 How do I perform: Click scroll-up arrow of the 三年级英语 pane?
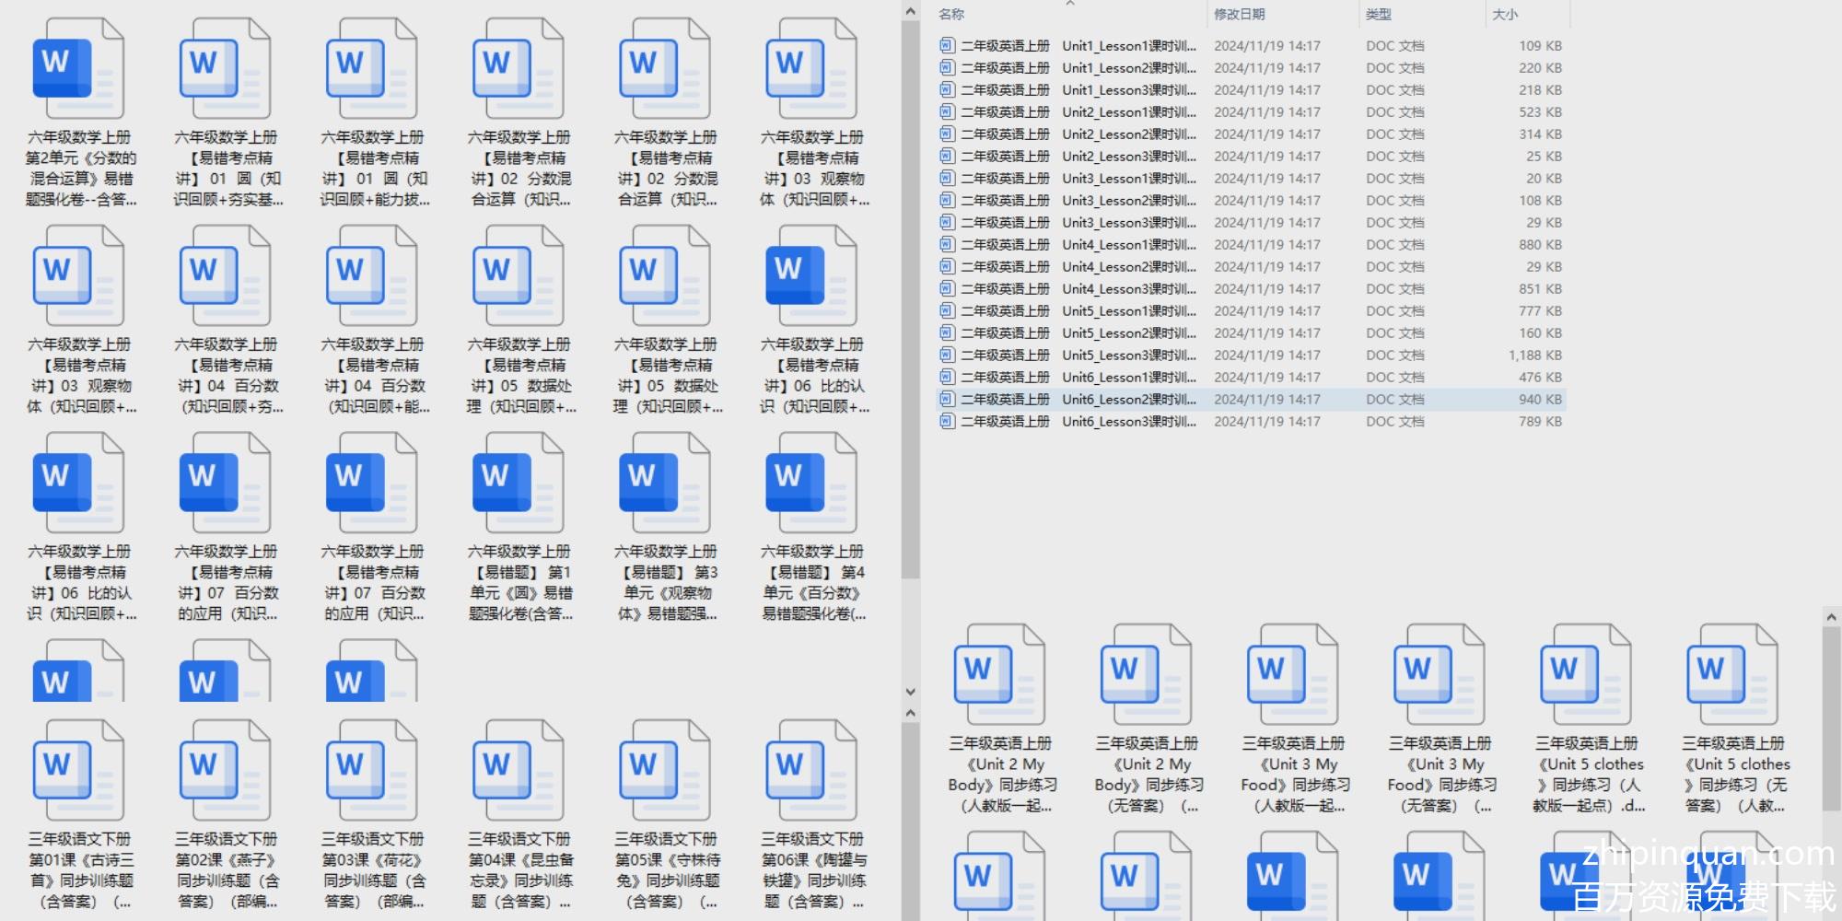point(1830,617)
